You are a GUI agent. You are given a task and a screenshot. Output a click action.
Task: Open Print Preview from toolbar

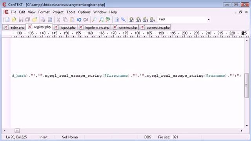click(50, 20)
